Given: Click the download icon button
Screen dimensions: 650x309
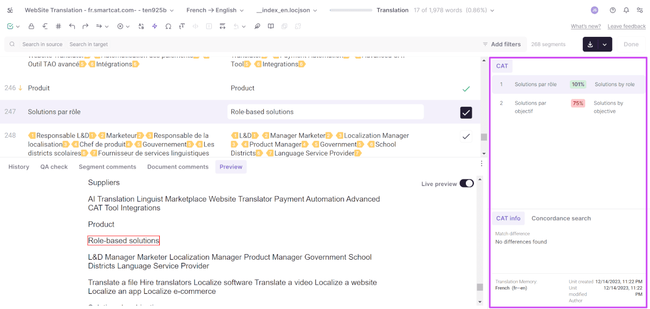Looking at the screenshot, I should click(590, 44).
